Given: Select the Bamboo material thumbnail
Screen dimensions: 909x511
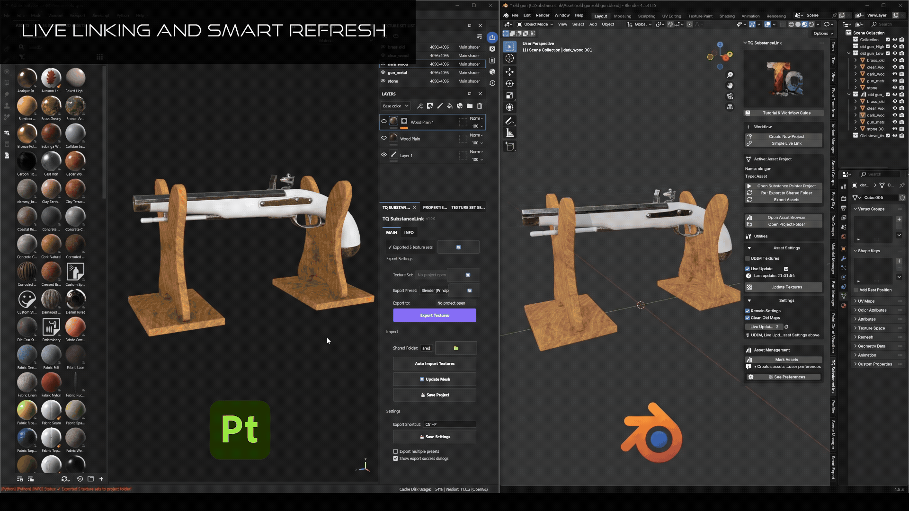Looking at the screenshot, I should click(x=27, y=106).
